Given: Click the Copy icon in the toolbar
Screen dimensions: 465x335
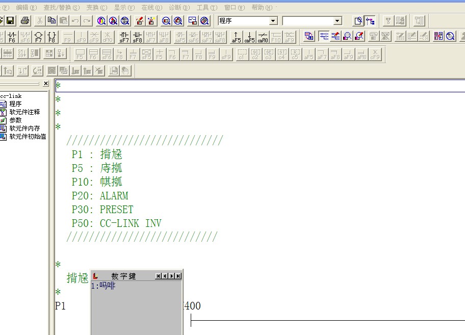Looking at the screenshot, I should pos(51,21).
